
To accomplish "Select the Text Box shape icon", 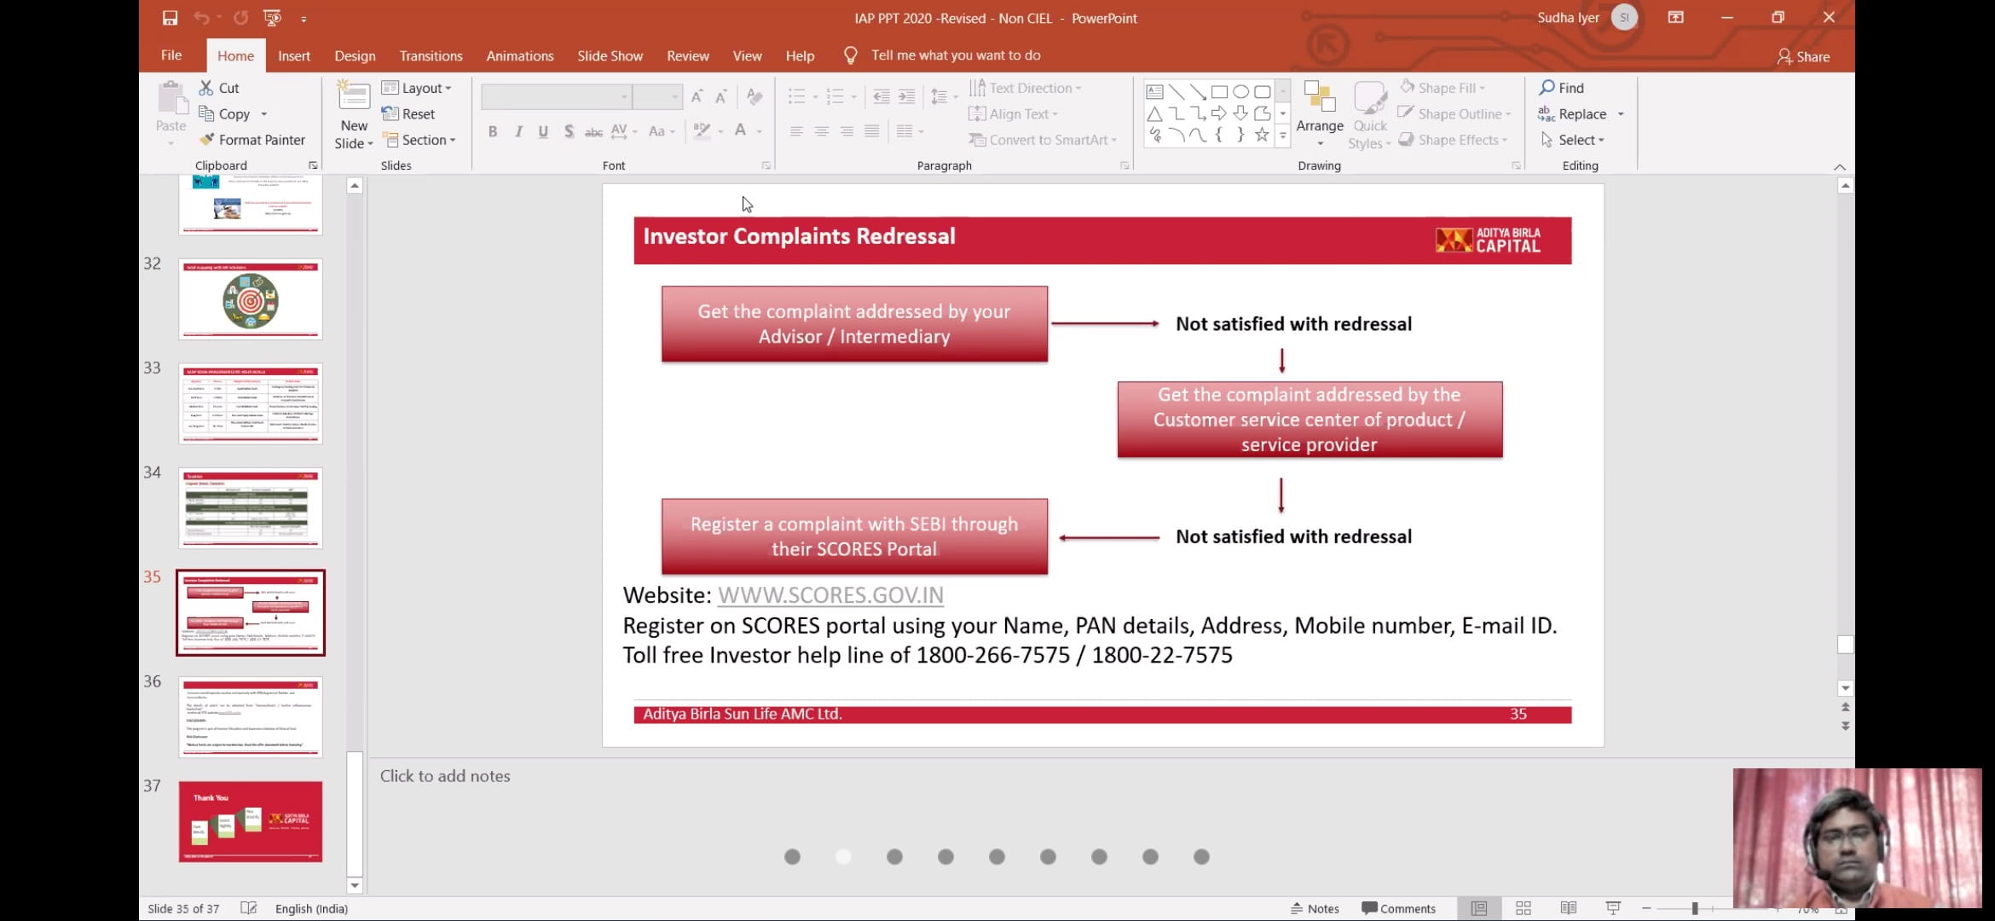I will (x=1154, y=92).
